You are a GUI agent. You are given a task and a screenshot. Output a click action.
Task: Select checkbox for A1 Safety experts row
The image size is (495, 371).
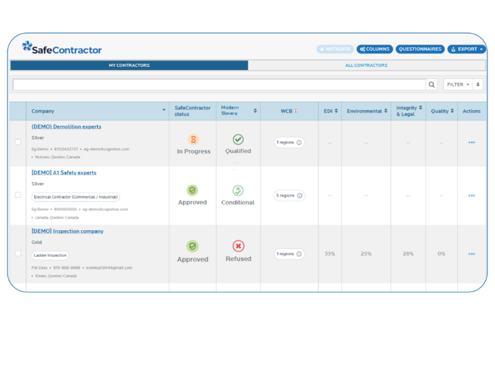click(x=18, y=195)
